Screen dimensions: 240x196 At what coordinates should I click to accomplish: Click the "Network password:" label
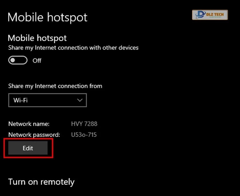point(34,135)
